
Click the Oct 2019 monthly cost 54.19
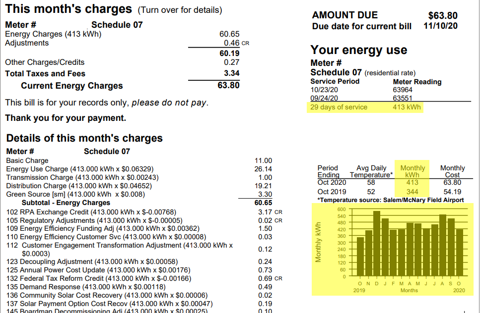pos(452,192)
